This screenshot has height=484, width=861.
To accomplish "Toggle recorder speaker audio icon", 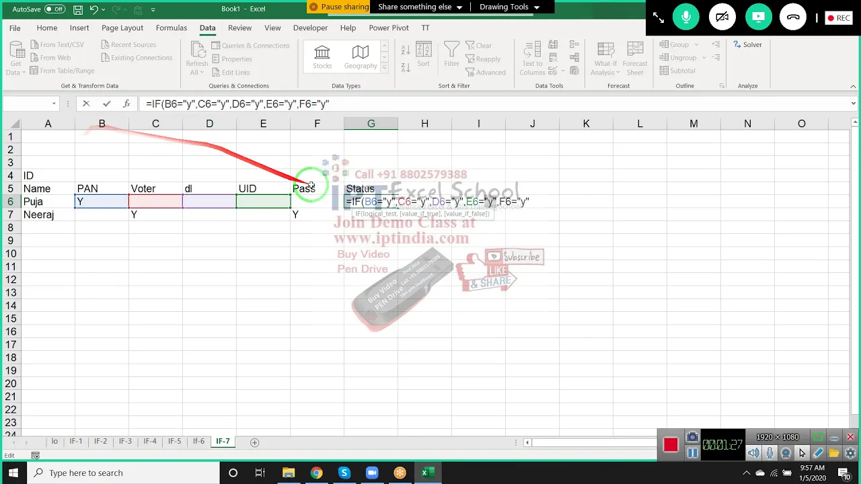I will point(753,453).
